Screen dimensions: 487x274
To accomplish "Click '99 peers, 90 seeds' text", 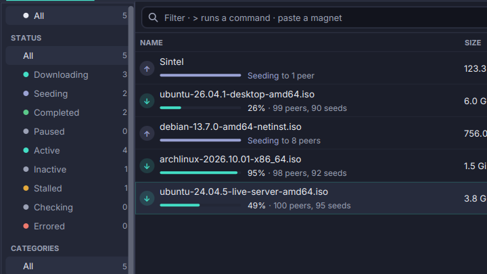I will point(310,108).
